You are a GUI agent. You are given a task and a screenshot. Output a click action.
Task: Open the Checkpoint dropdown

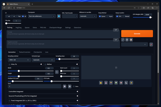pos(42,16)
